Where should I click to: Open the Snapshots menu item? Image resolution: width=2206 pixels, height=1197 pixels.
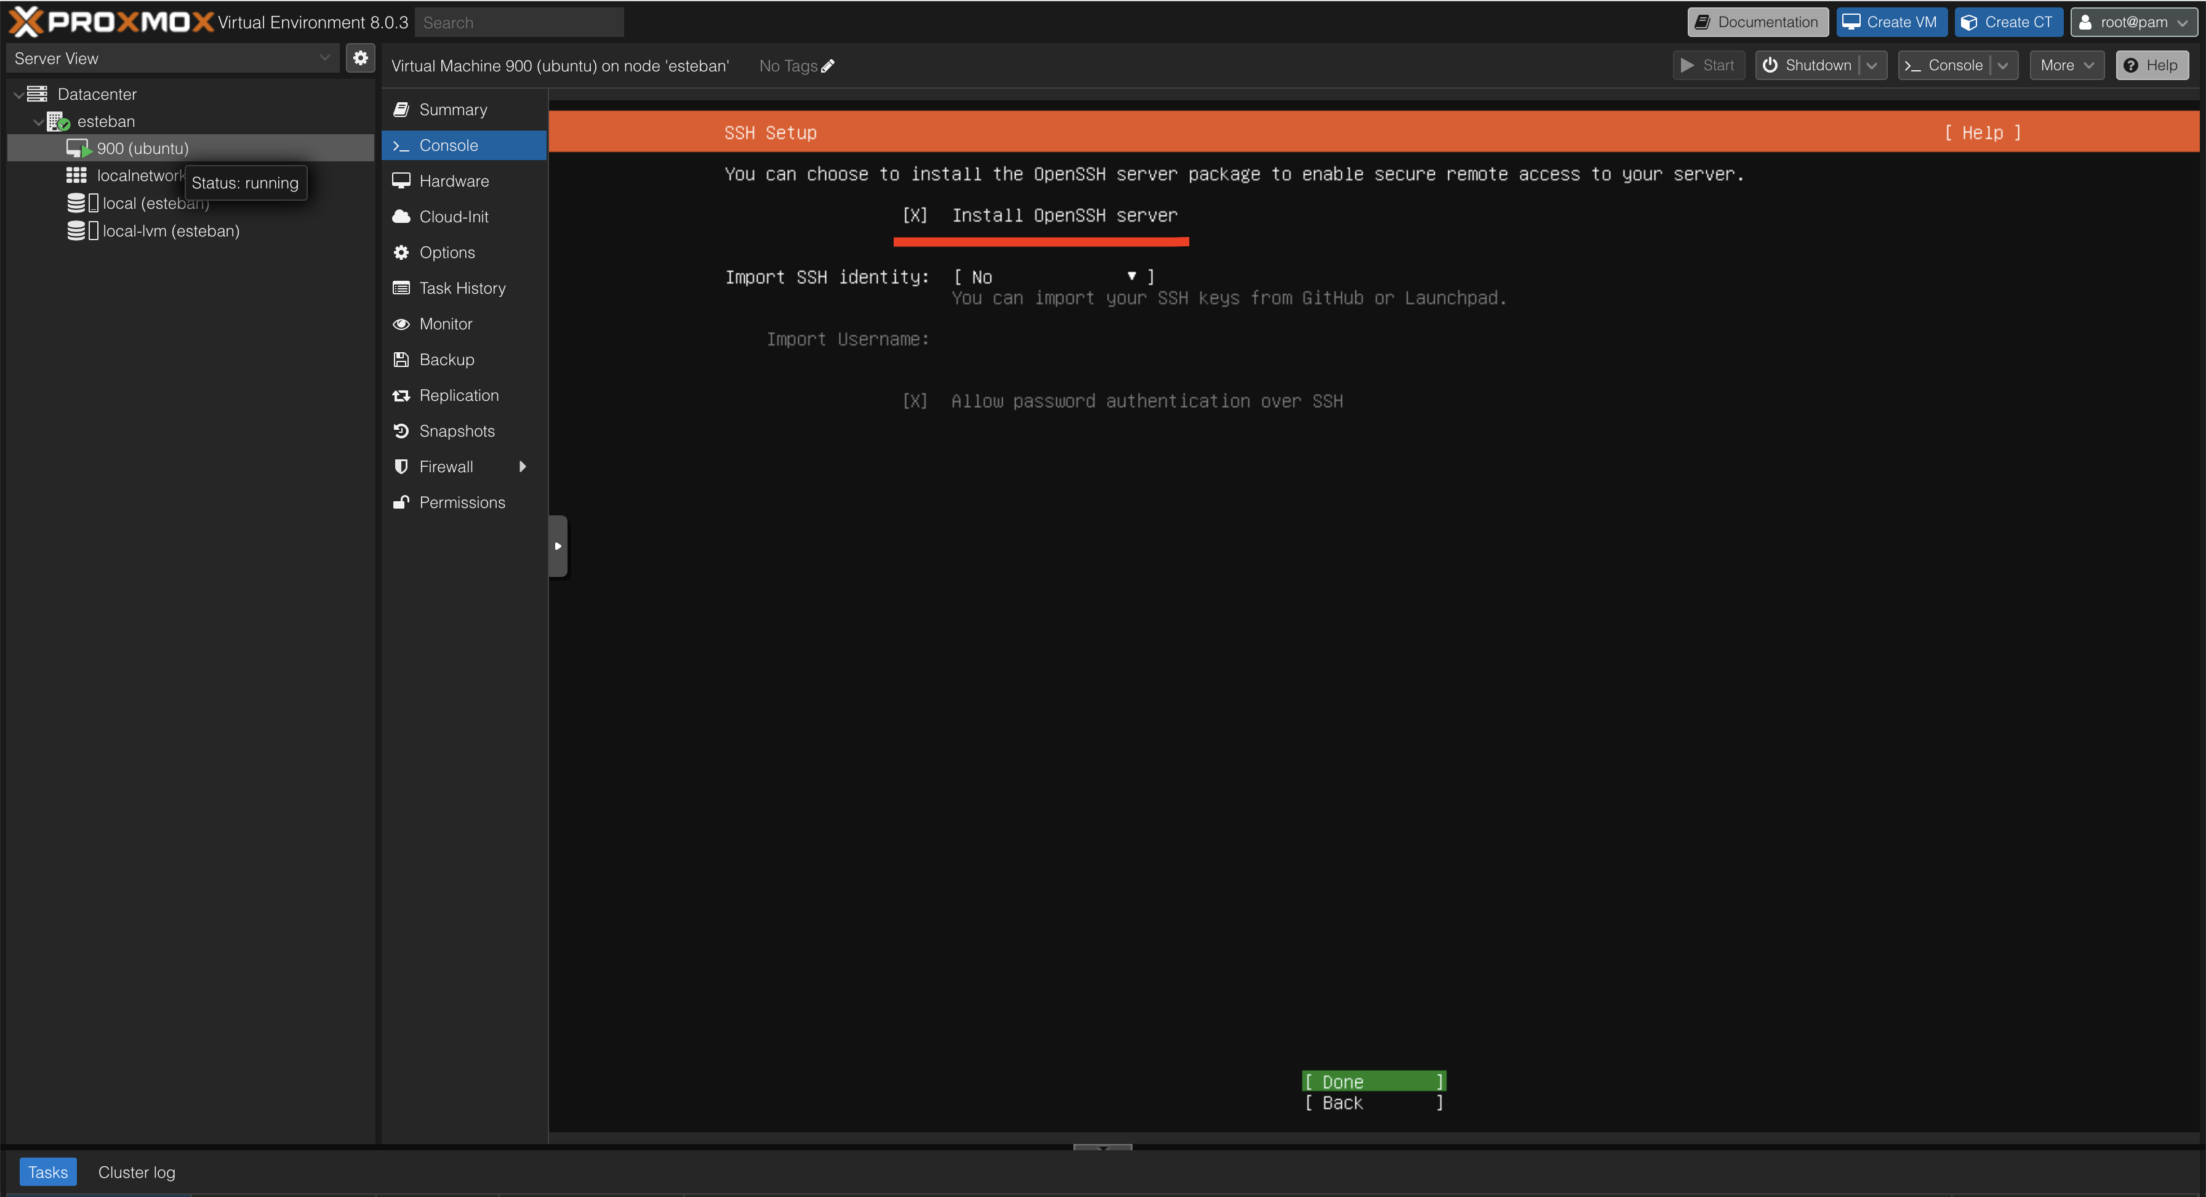click(464, 431)
